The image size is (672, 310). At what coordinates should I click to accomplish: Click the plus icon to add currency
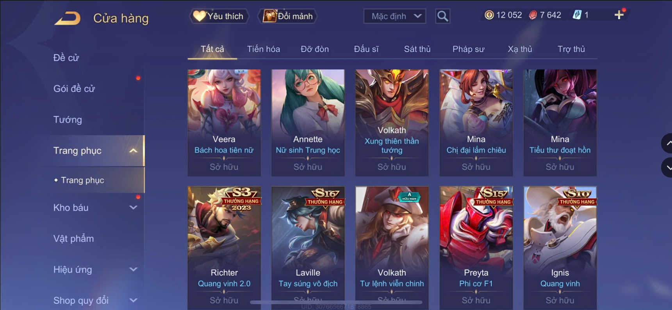(x=619, y=15)
